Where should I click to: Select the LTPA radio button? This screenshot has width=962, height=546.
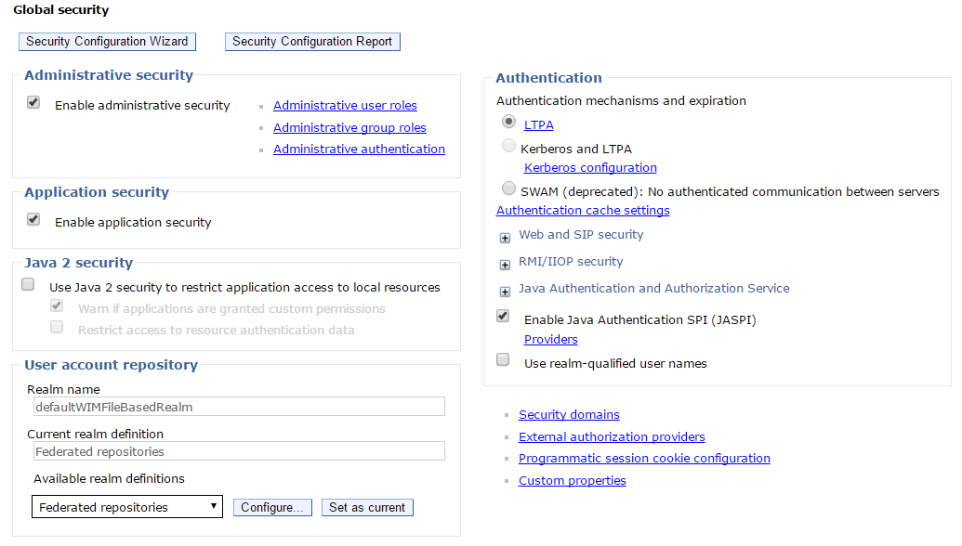tap(508, 122)
